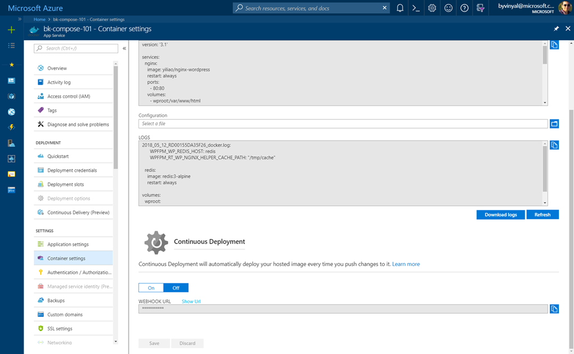
Task: Click the Show Url link
Action: [x=191, y=301]
